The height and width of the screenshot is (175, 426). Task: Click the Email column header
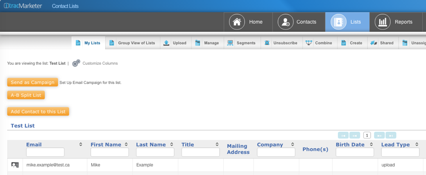34,145
